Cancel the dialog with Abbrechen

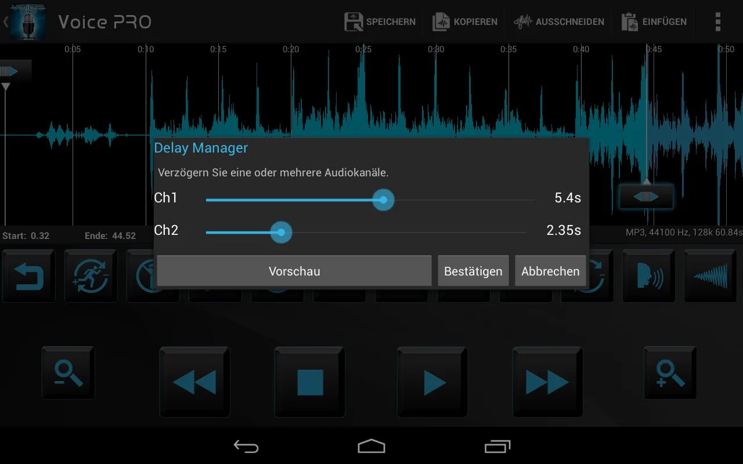550,271
